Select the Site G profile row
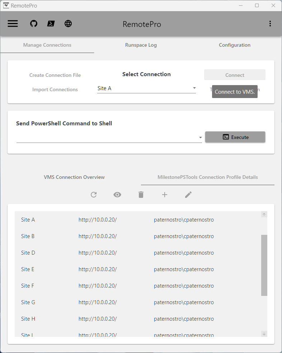The height and width of the screenshot is (353, 282). tap(138, 302)
